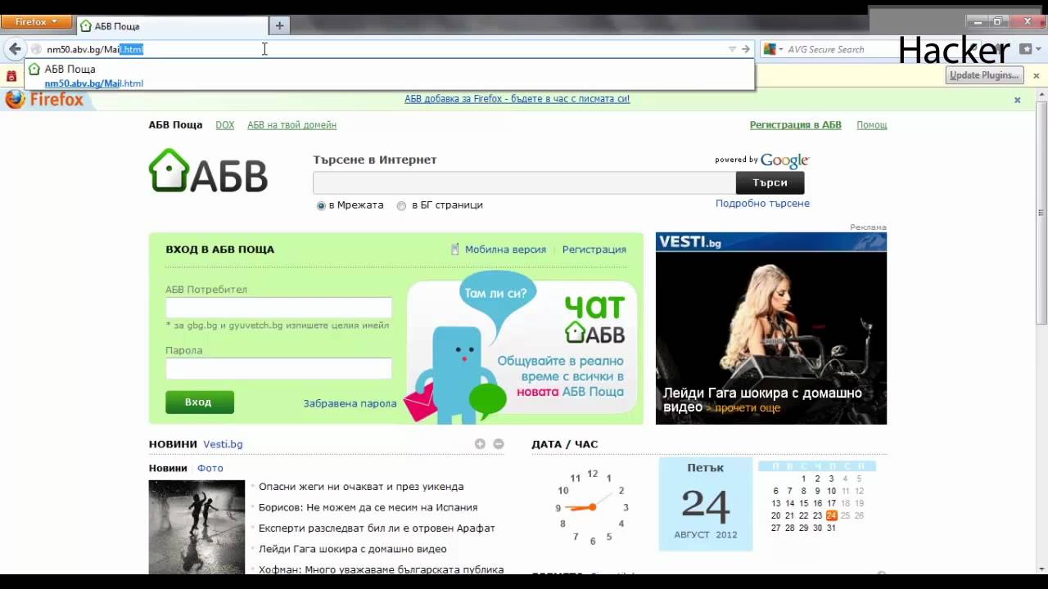The width and height of the screenshot is (1048, 589).
Task: Switch to the Фото news tab
Action: click(x=210, y=468)
